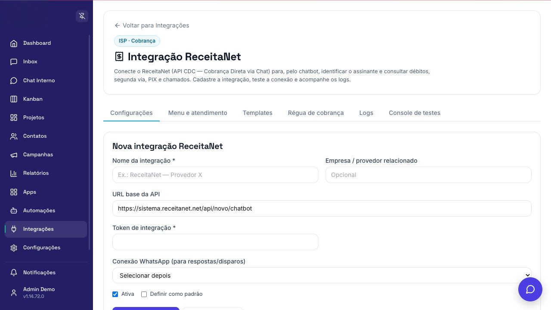The width and height of the screenshot is (551, 310).
Task: Focus the URL base da API field
Action: (x=322, y=208)
